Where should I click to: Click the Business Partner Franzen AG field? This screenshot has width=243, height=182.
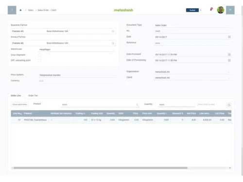pos(63,31)
